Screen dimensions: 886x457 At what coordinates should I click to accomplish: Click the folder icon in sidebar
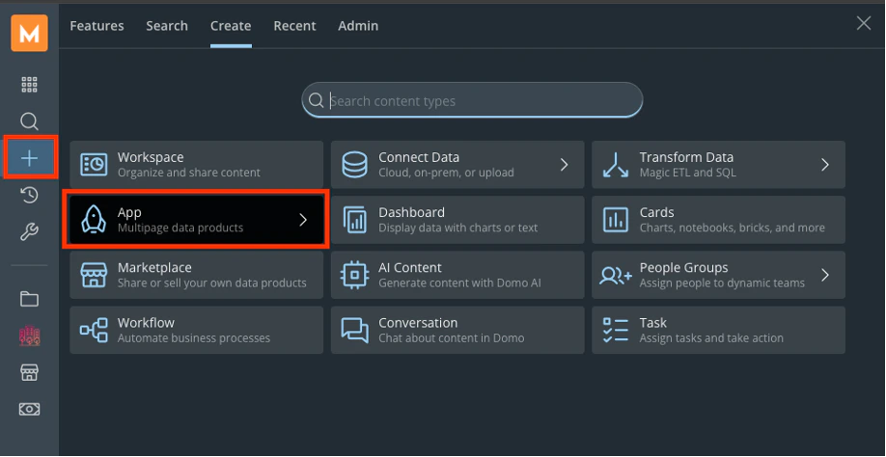tap(29, 299)
